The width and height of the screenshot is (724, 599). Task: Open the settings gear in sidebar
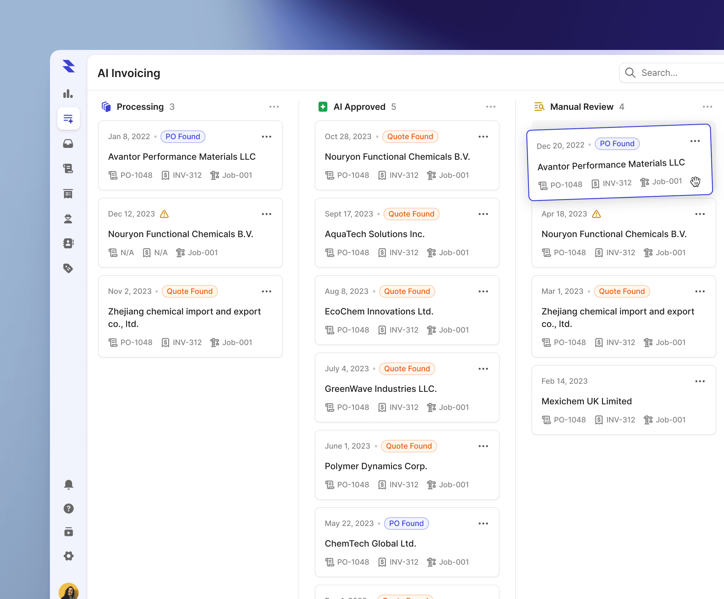pyautogui.click(x=69, y=556)
